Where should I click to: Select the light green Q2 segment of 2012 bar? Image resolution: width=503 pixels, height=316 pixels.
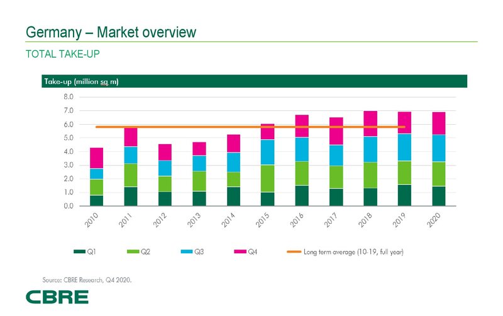(x=165, y=184)
